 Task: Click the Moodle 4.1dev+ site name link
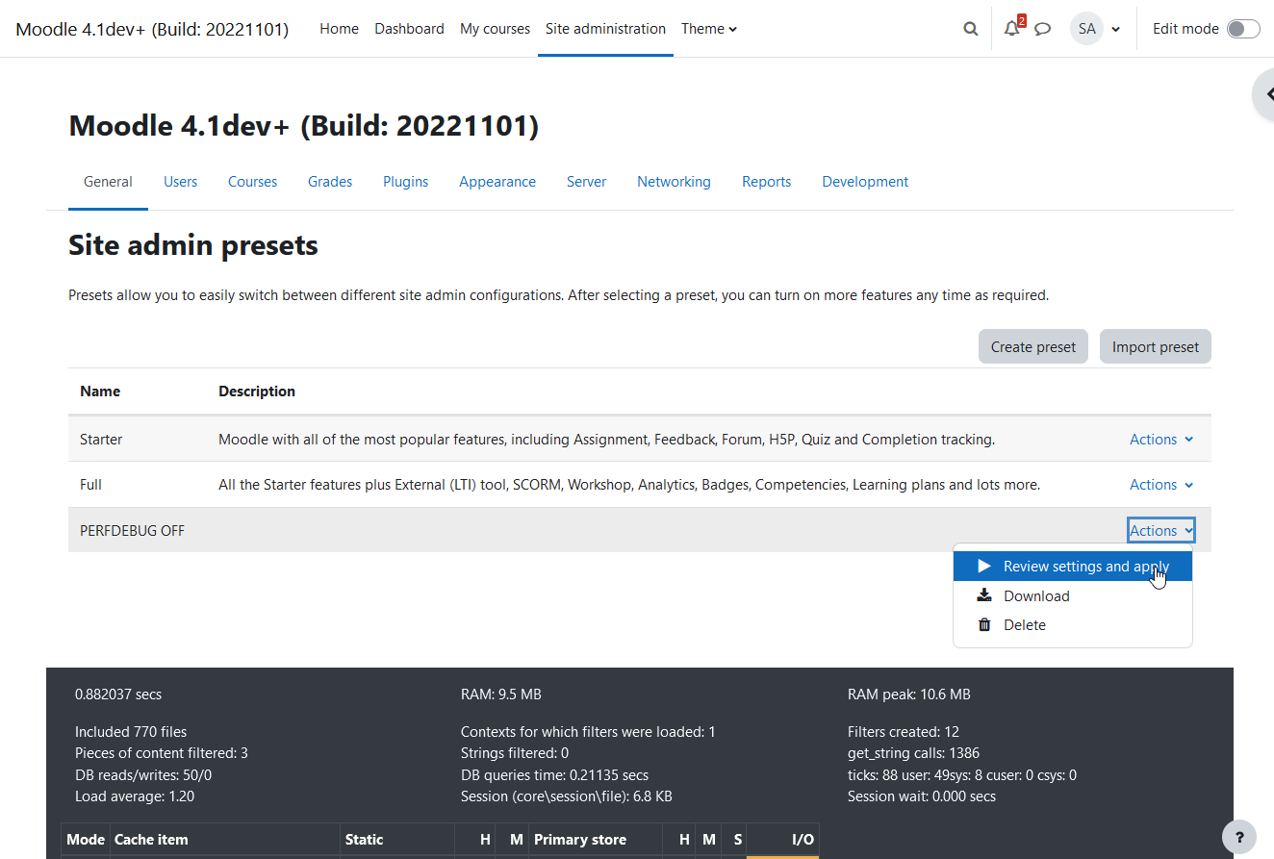(152, 29)
